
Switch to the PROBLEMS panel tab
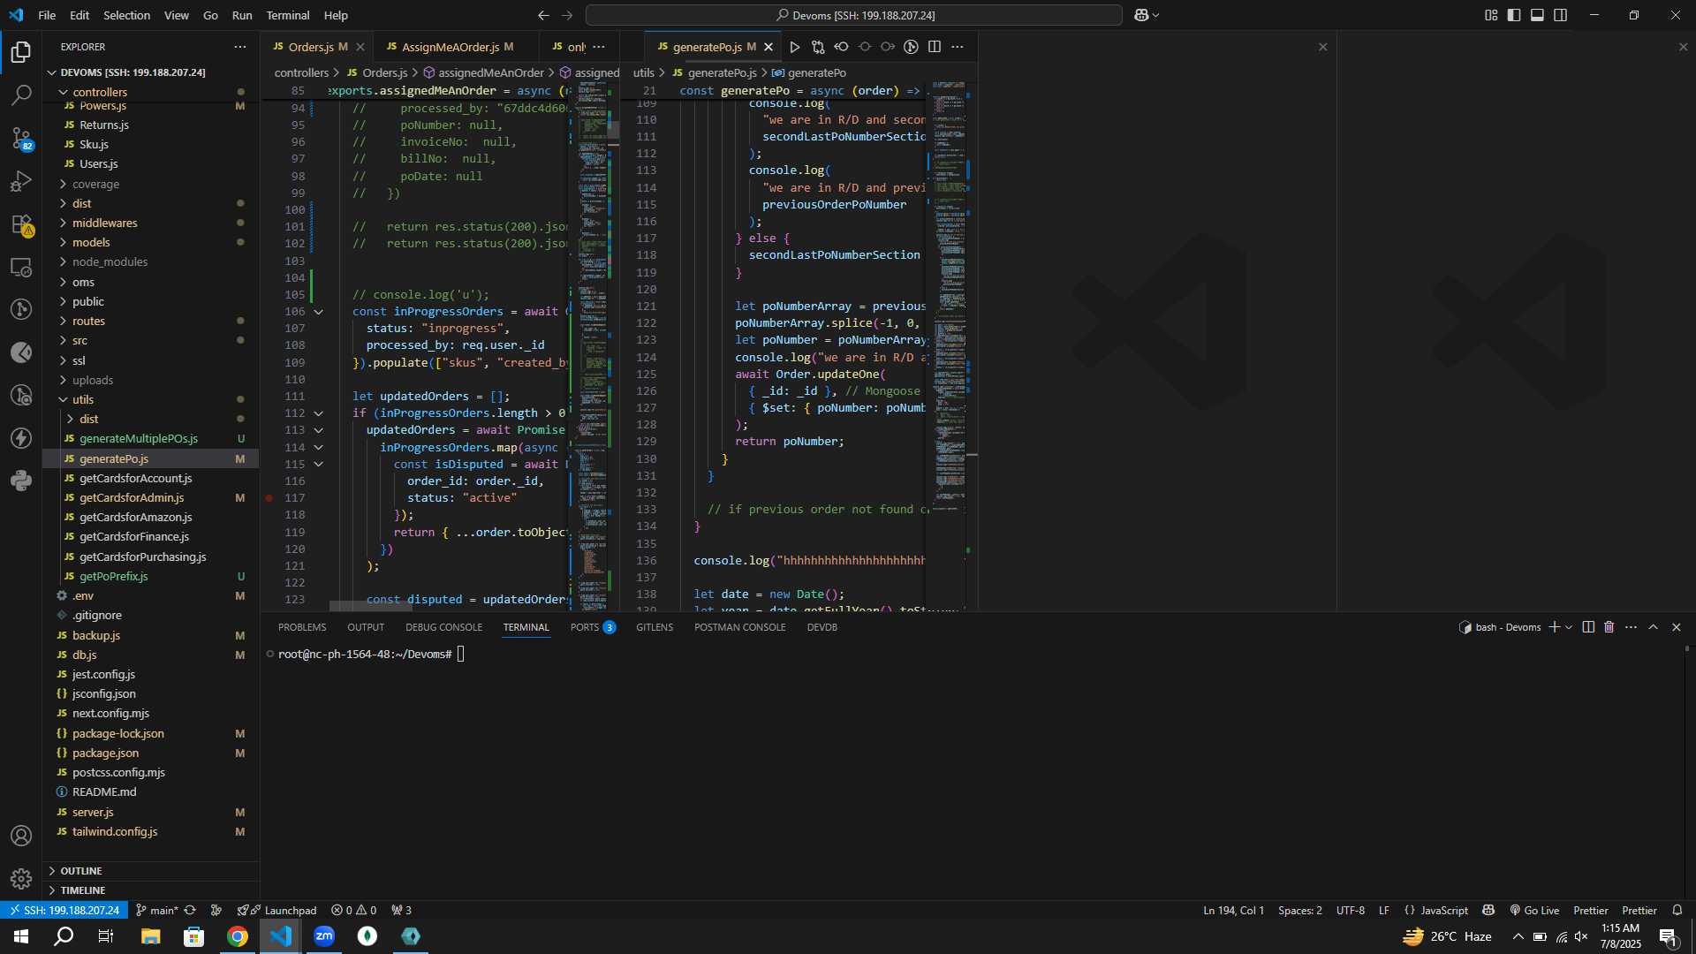click(x=302, y=627)
